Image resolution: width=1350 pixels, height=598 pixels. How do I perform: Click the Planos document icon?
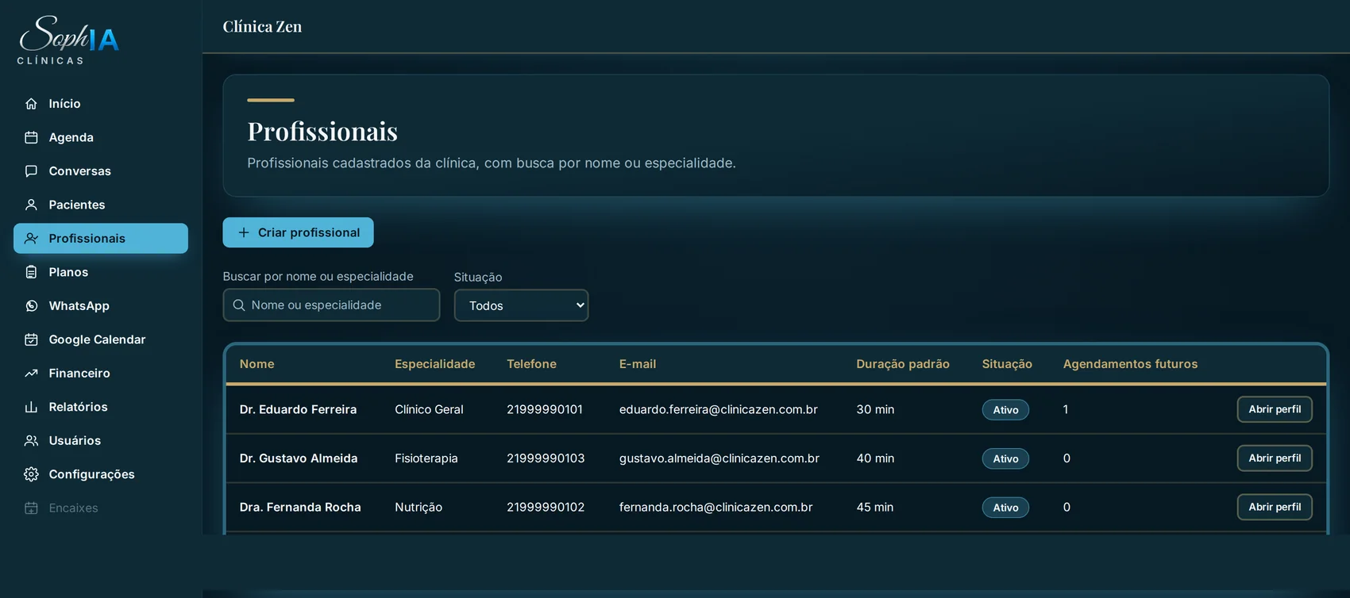(31, 272)
